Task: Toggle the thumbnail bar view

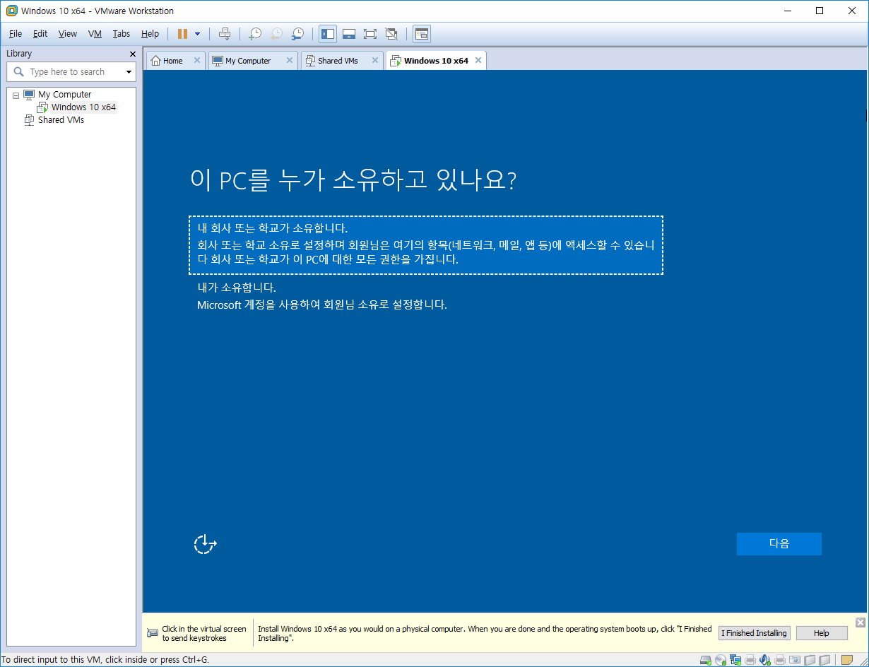Action: click(348, 33)
